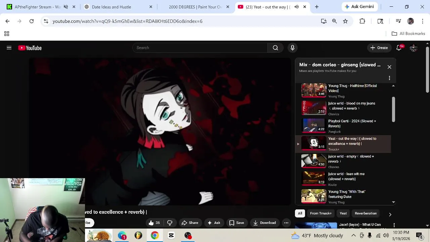
Task: Open a new Chrome tab
Action: coord(317,7)
